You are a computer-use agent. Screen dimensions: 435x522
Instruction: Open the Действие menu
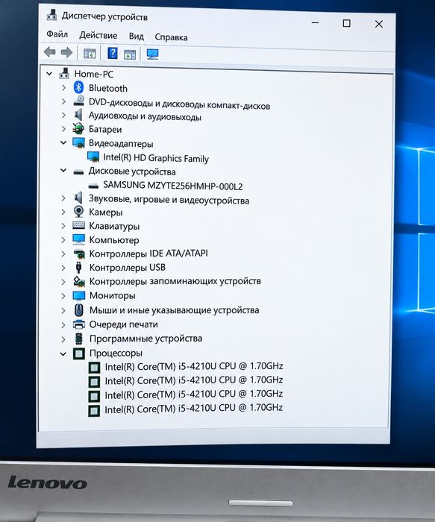click(98, 35)
